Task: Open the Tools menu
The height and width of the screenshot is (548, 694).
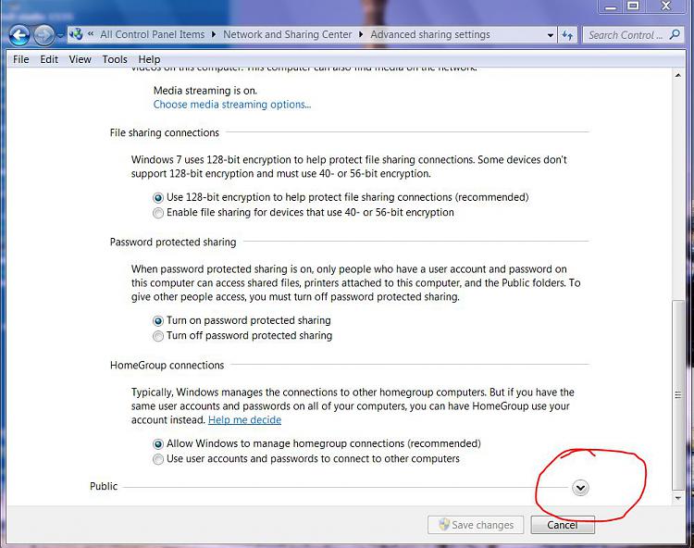Action: coord(115,59)
